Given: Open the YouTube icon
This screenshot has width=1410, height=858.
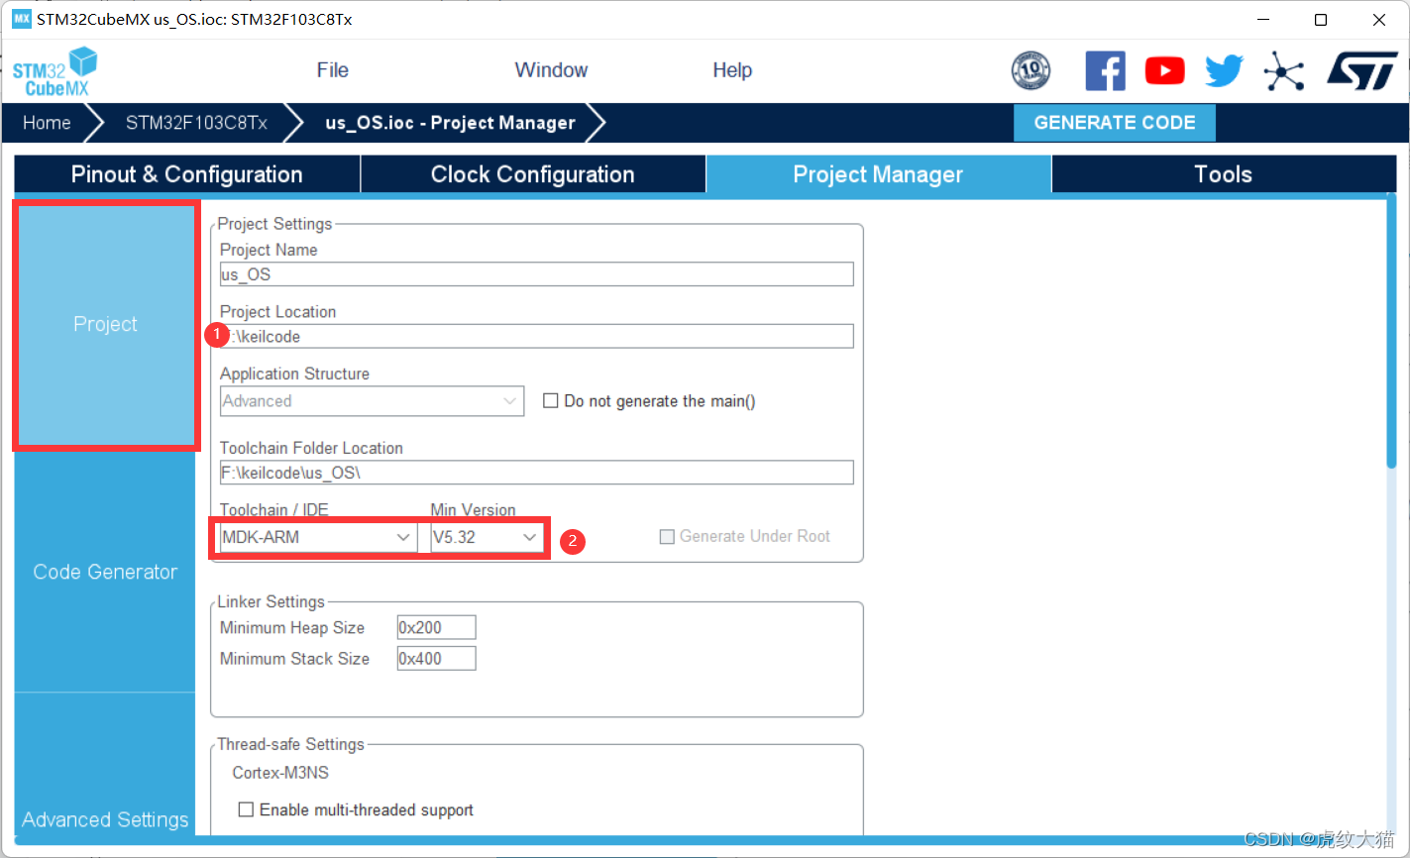Looking at the screenshot, I should click(1164, 70).
